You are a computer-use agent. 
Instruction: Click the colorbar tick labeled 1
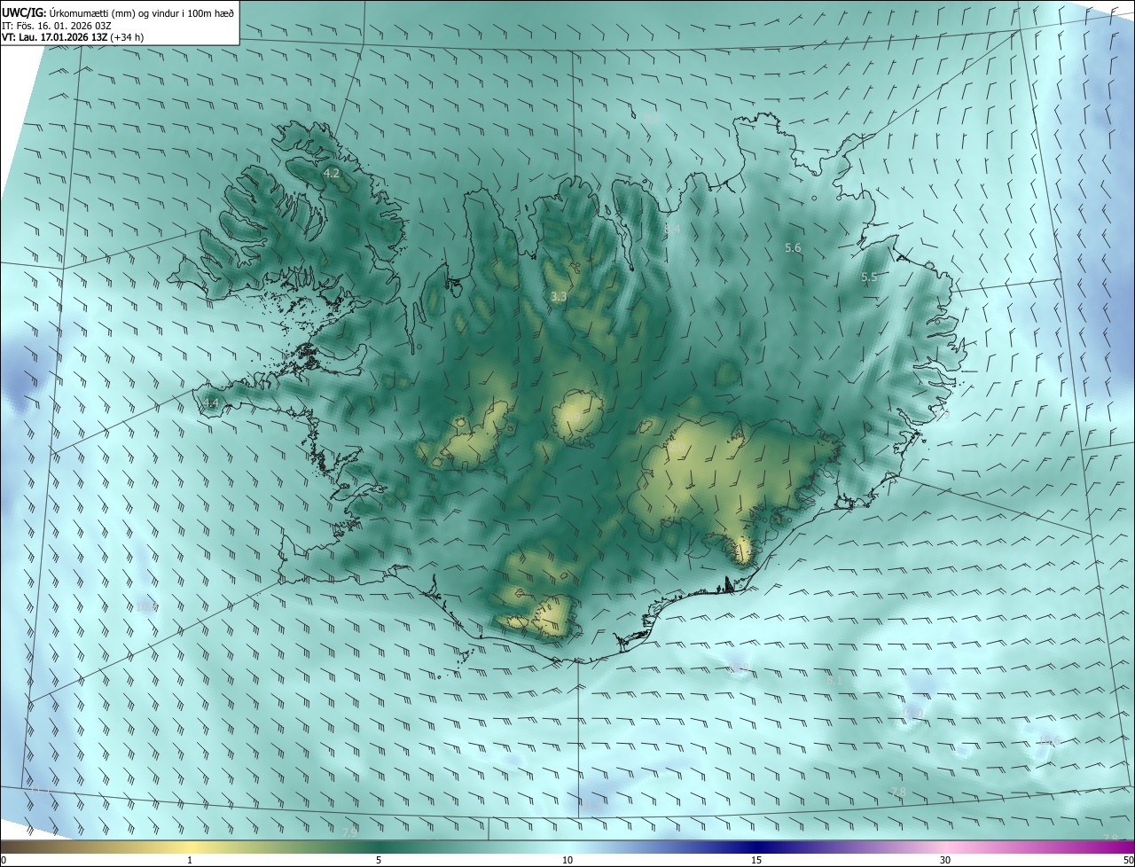190,860
